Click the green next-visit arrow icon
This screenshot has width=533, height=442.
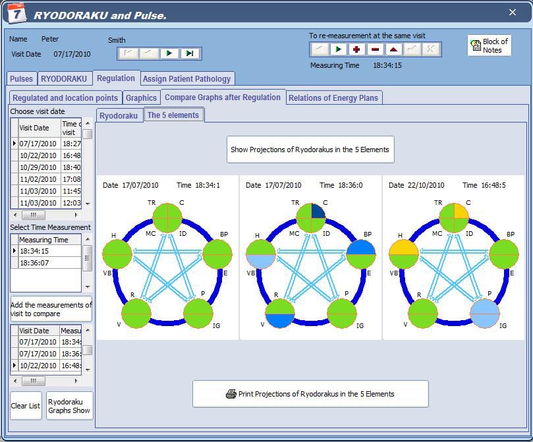169,53
